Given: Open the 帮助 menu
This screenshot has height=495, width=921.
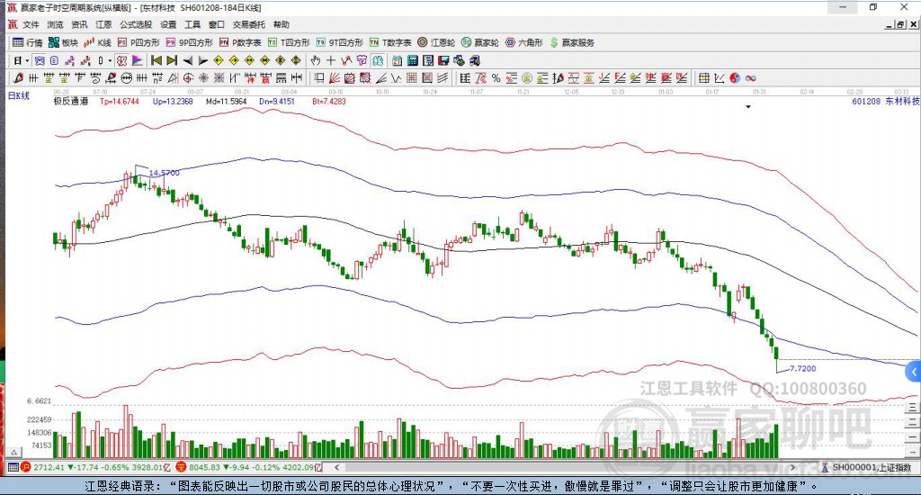Looking at the screenshot, I should point(282,24).
